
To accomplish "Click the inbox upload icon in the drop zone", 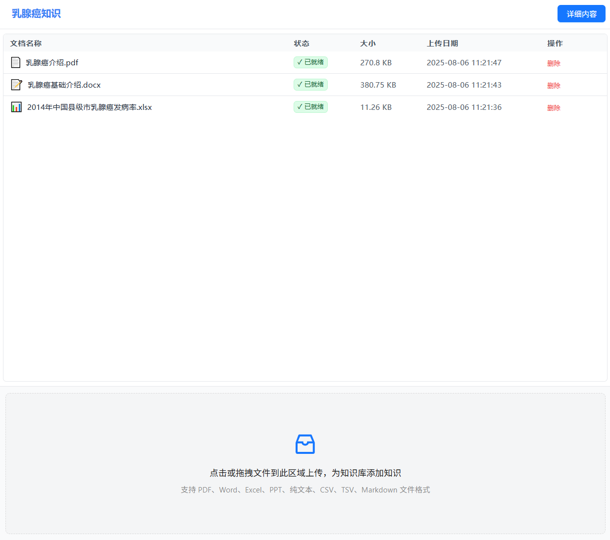I will [305, 444].
